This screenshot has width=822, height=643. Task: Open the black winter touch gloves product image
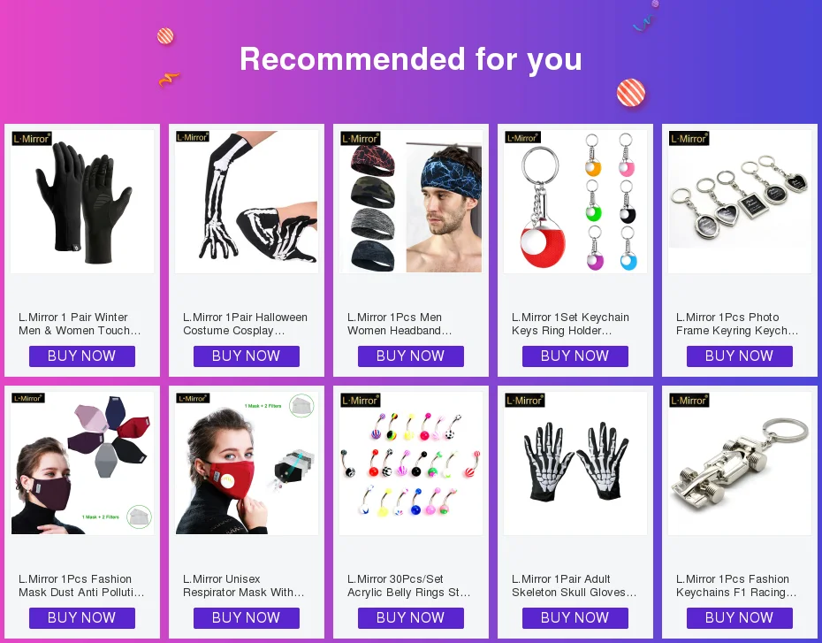pyautogui.click(x=82, y=202)
